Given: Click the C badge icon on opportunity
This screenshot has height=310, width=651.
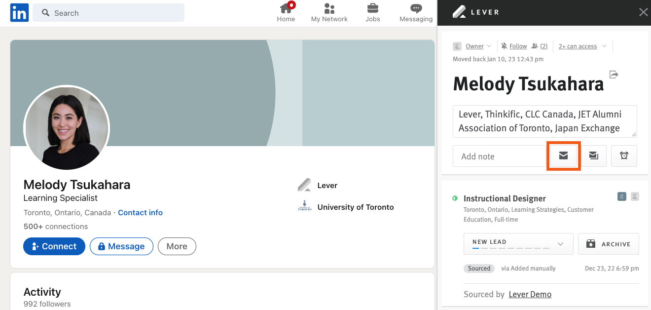Looking at the screenshot, I should tap(622, 196).
